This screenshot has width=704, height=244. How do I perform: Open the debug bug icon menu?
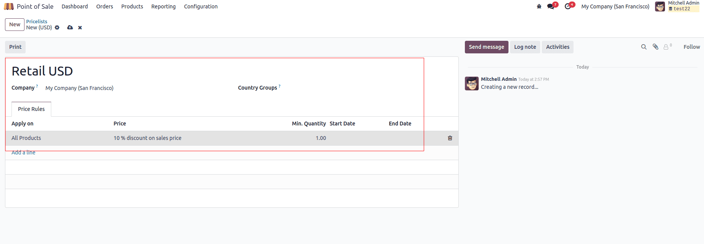tap(539, 6)
